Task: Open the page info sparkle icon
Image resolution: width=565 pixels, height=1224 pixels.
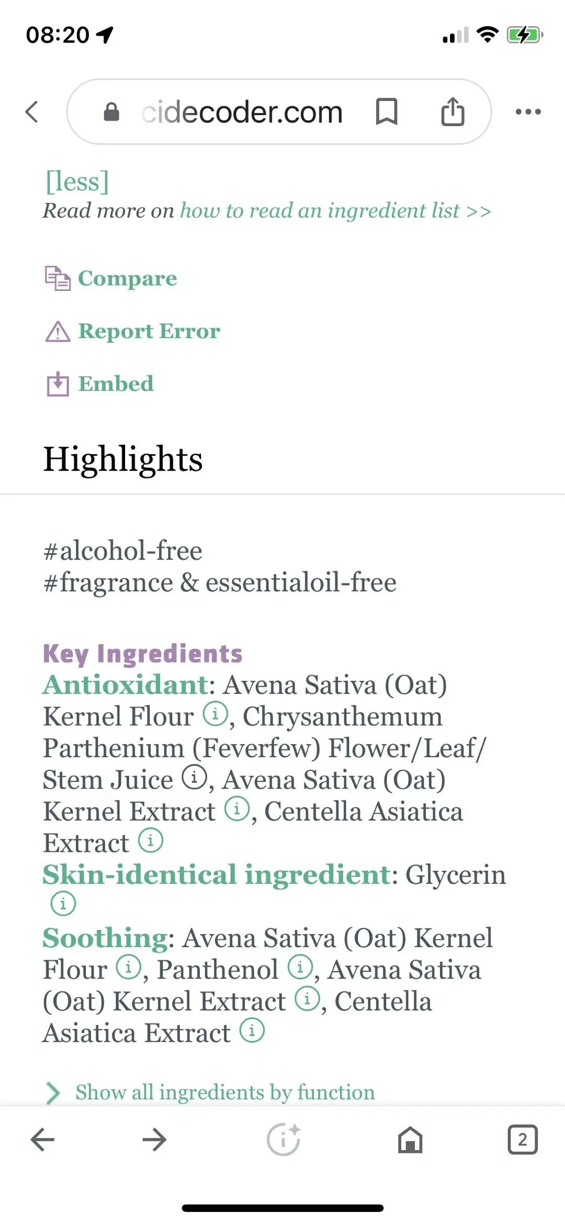Action: click(x=284, y=1139)
